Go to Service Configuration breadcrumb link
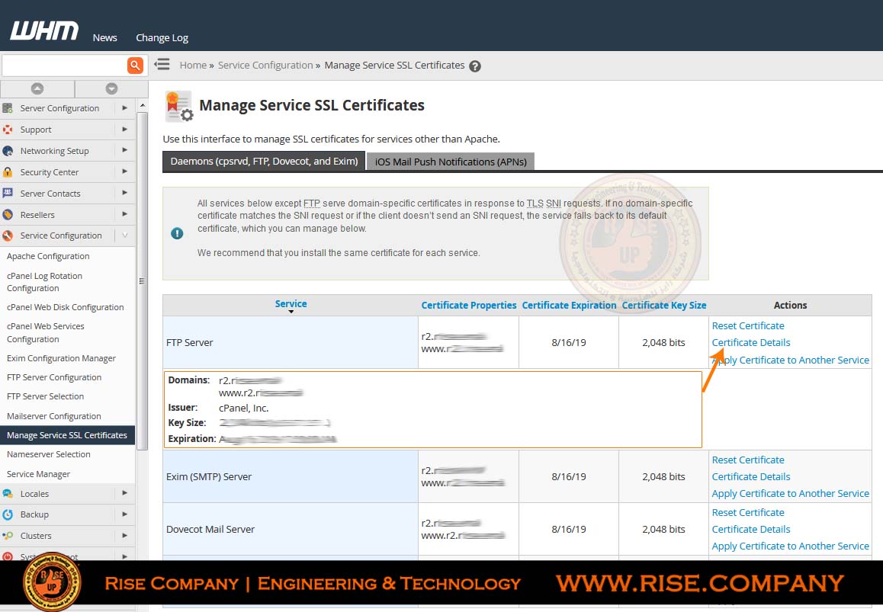The width and height of the screenshot is (883, 612). point(265,66)
